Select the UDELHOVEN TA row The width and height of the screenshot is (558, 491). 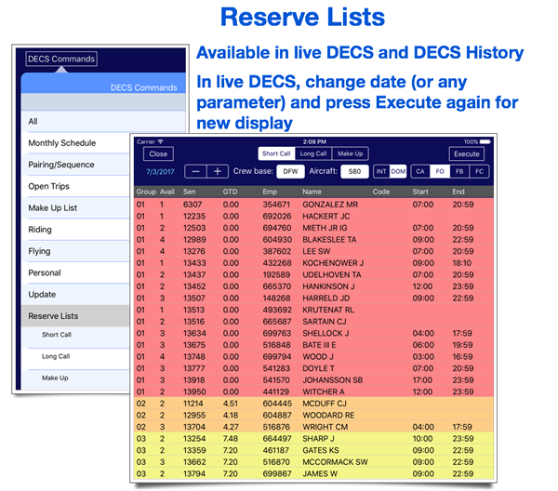(x=314, y=275)
